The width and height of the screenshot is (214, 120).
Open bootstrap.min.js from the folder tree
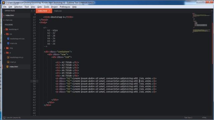tap(17, 57)
